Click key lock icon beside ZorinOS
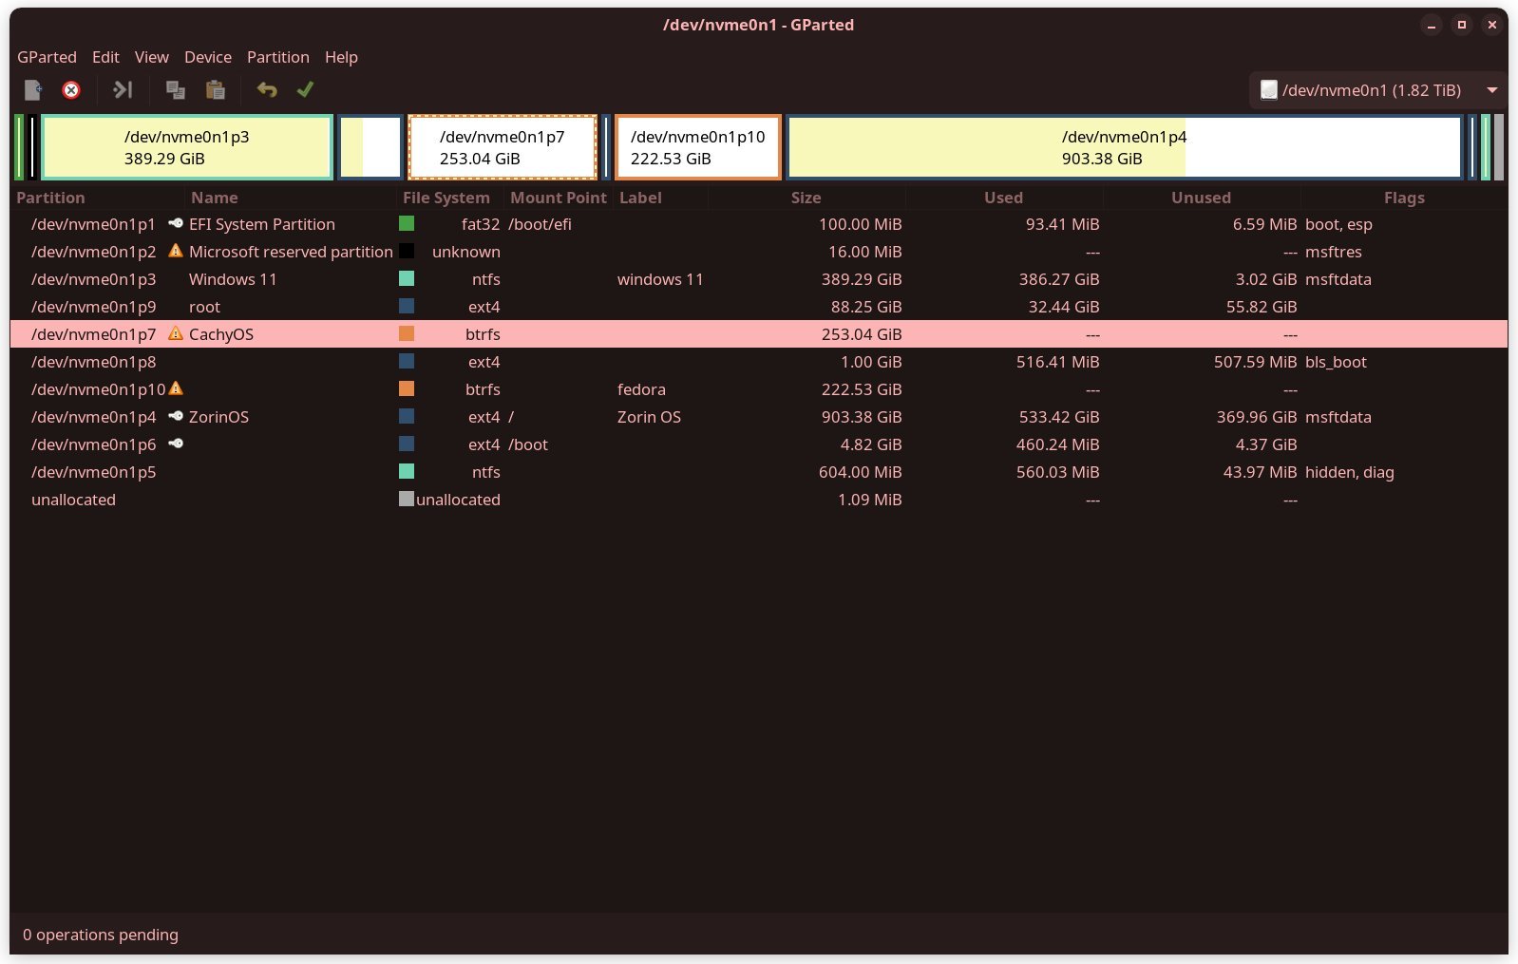 click(x=176, y=416)
